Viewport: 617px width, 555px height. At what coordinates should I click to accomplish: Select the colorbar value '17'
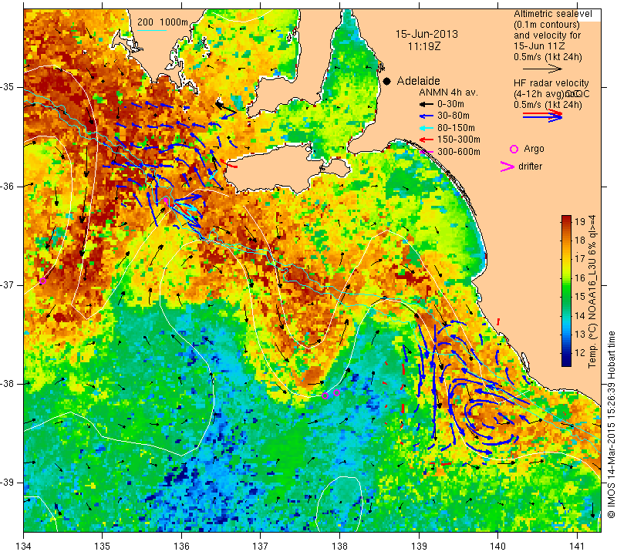point(580,259)
